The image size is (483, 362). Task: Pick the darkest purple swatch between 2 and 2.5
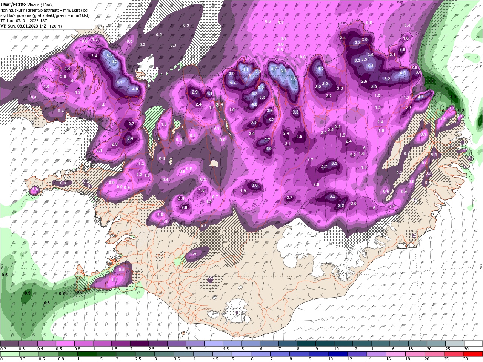(x=139, y=344)
